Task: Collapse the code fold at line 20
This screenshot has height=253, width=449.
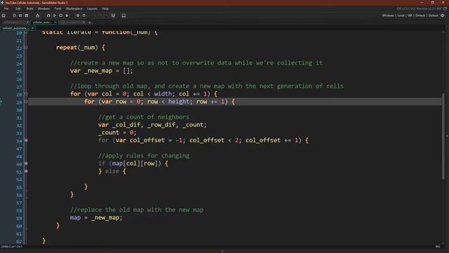Action: (26, 33)
